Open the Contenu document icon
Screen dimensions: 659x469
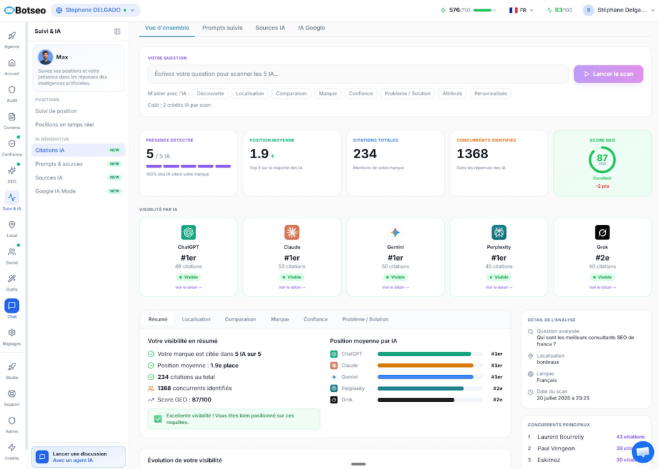point(12,117)
